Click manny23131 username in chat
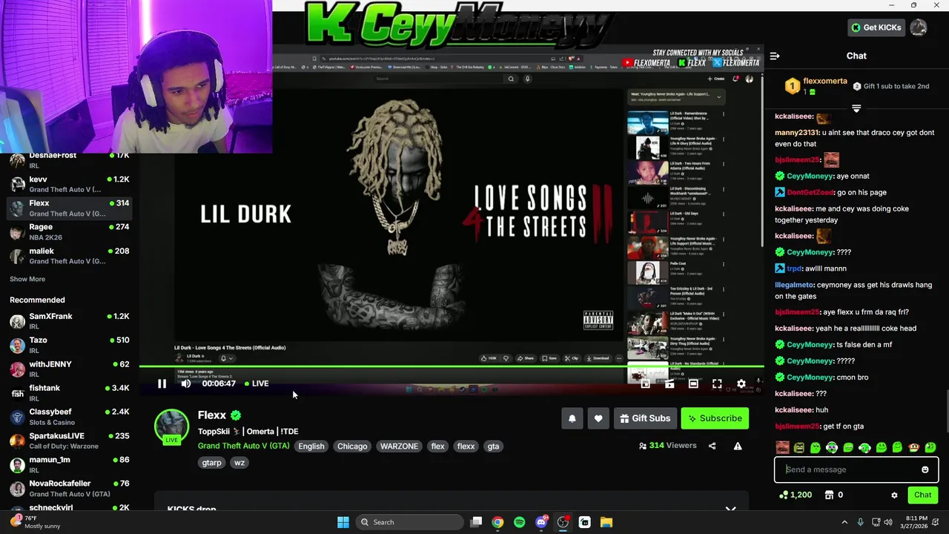The image size is (949, 534). coord(797,132)
